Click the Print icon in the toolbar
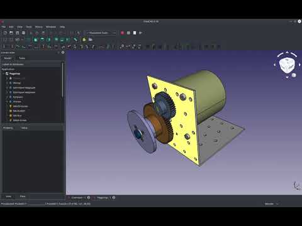 click(23, 33)
